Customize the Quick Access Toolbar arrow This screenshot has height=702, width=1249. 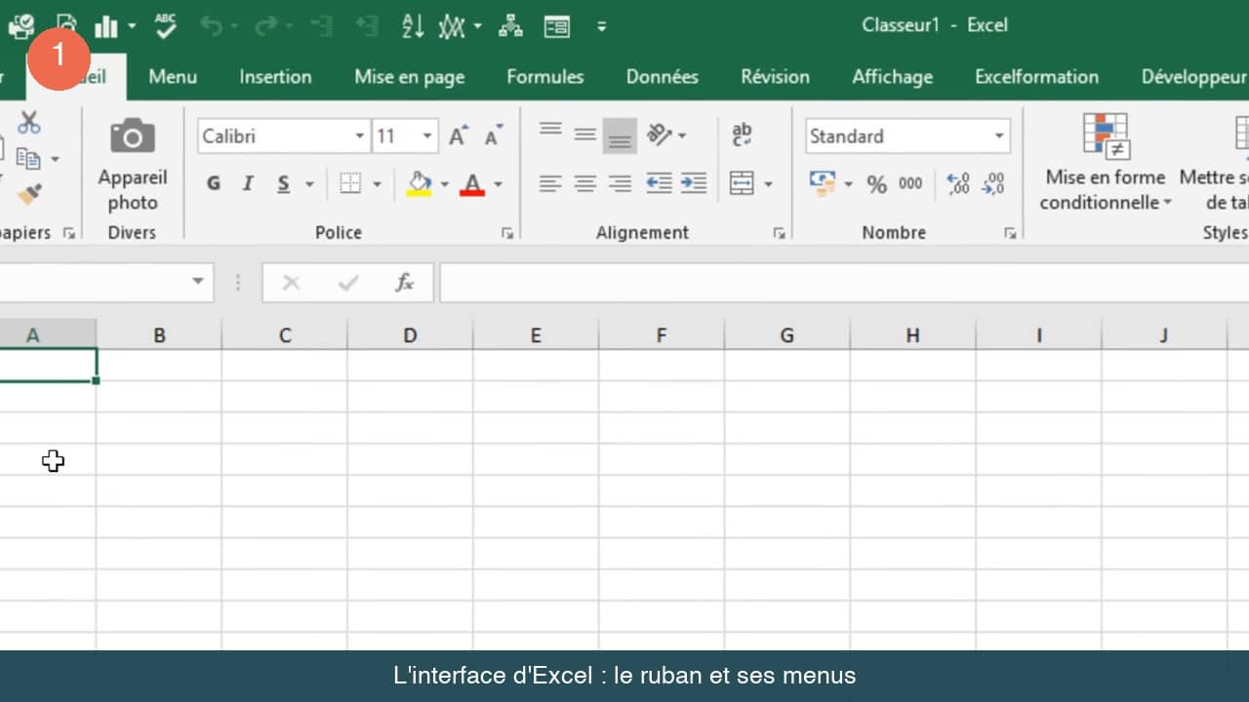click(x=601, y=26)
